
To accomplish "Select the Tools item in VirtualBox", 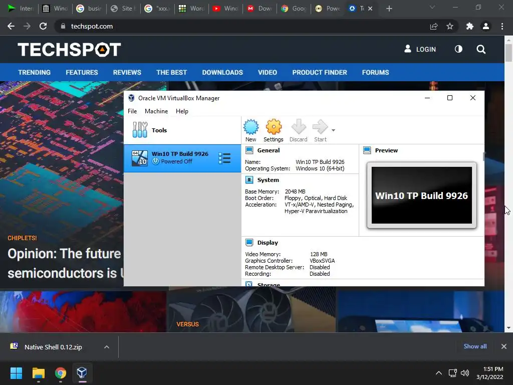I will pos(182,130).
